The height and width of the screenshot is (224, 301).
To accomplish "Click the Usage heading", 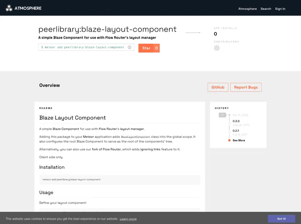I will point(46,192).
